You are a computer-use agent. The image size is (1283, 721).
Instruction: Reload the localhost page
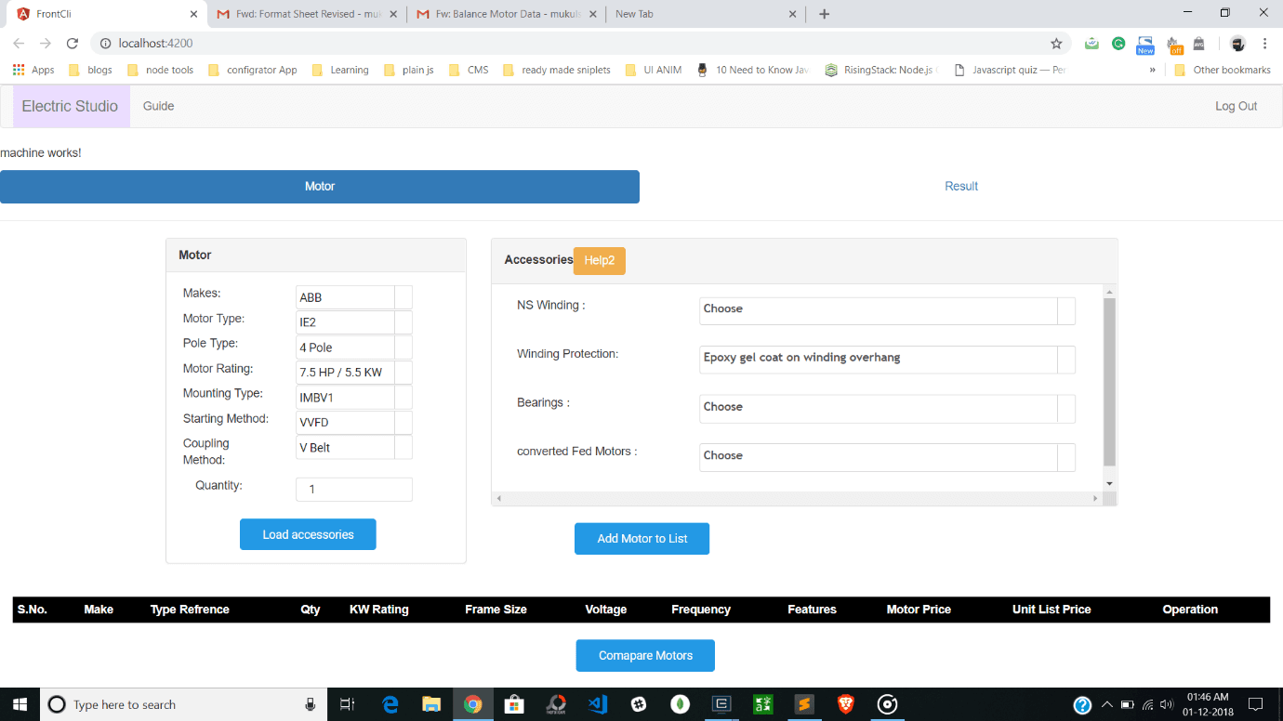[x=72, y=44]
